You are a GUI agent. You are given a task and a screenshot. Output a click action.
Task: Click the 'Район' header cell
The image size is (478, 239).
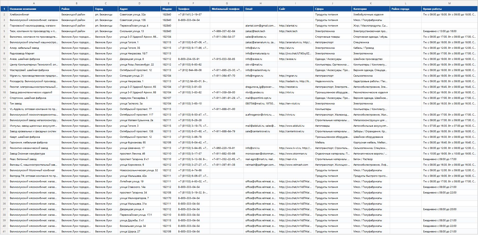pos(77,9)
